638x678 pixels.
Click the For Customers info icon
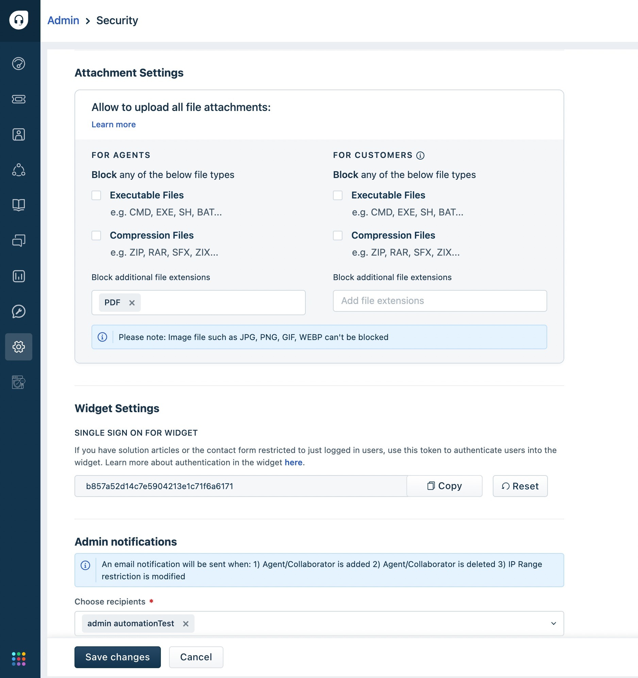pyautogui.click(x=420, y=156)
